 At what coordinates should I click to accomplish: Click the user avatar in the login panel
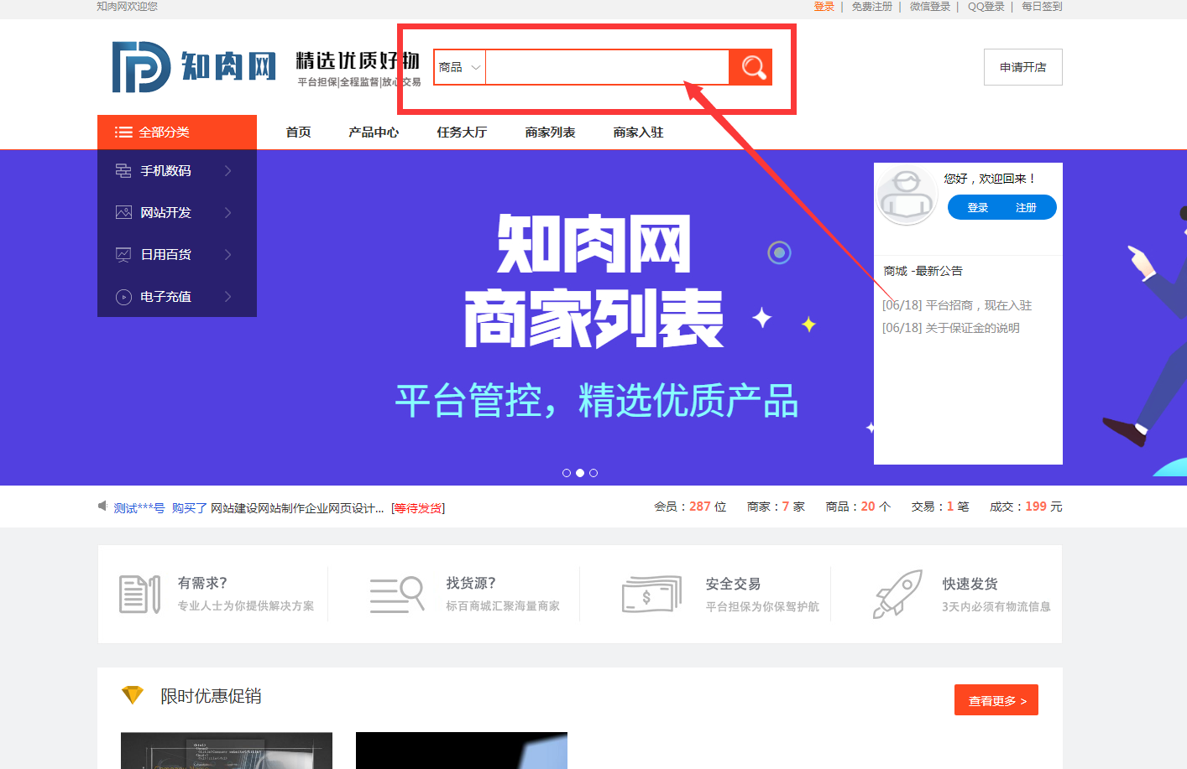tap(907, 195)
